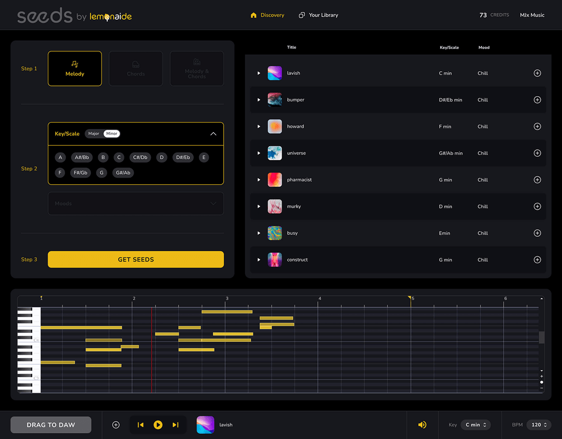
Task: Go to the Discovery tab
Action: pyautogui.click(x=267, y=15)
